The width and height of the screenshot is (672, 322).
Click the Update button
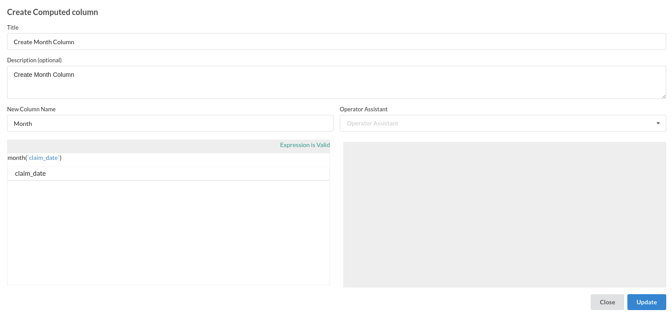[646, 302]
